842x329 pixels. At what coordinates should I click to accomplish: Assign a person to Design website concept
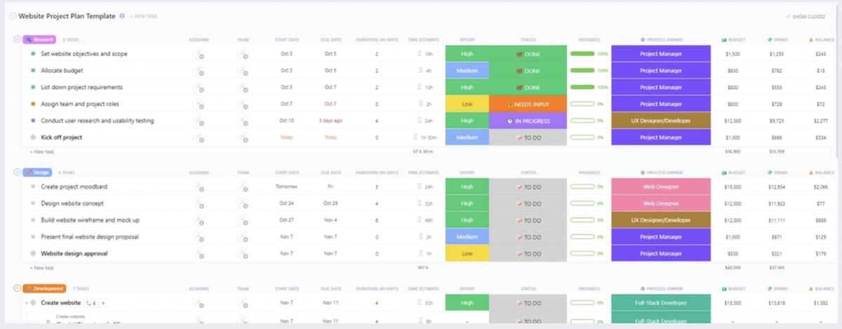[199, 203]
